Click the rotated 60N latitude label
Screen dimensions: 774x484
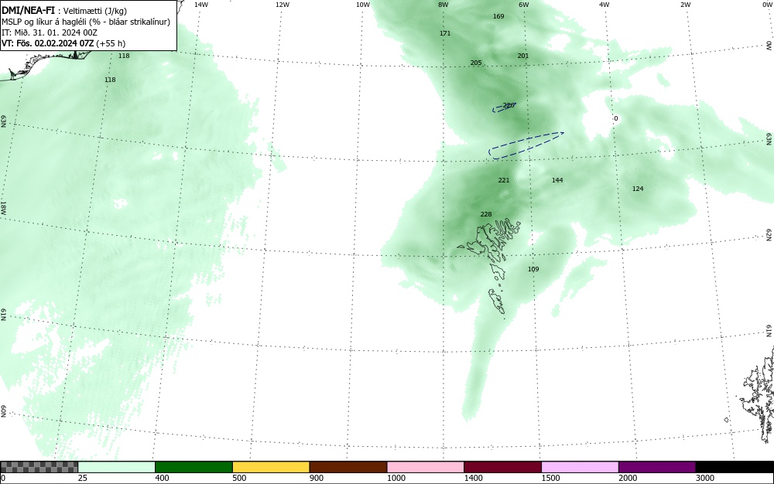[3, 411]
